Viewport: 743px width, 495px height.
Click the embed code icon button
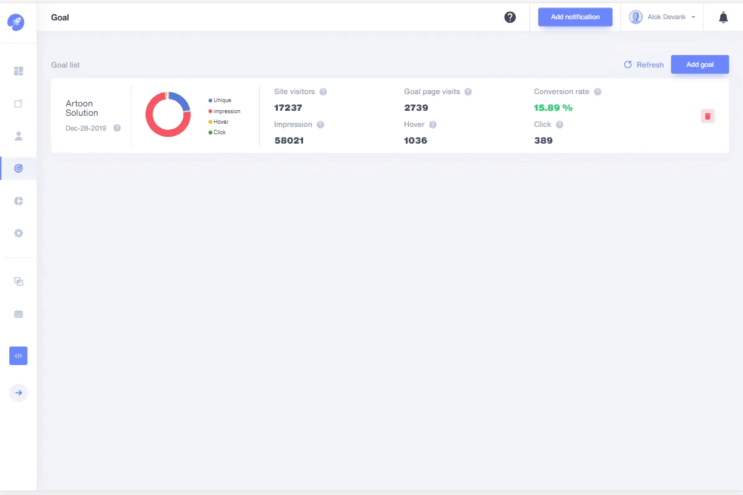coord(19,356)
